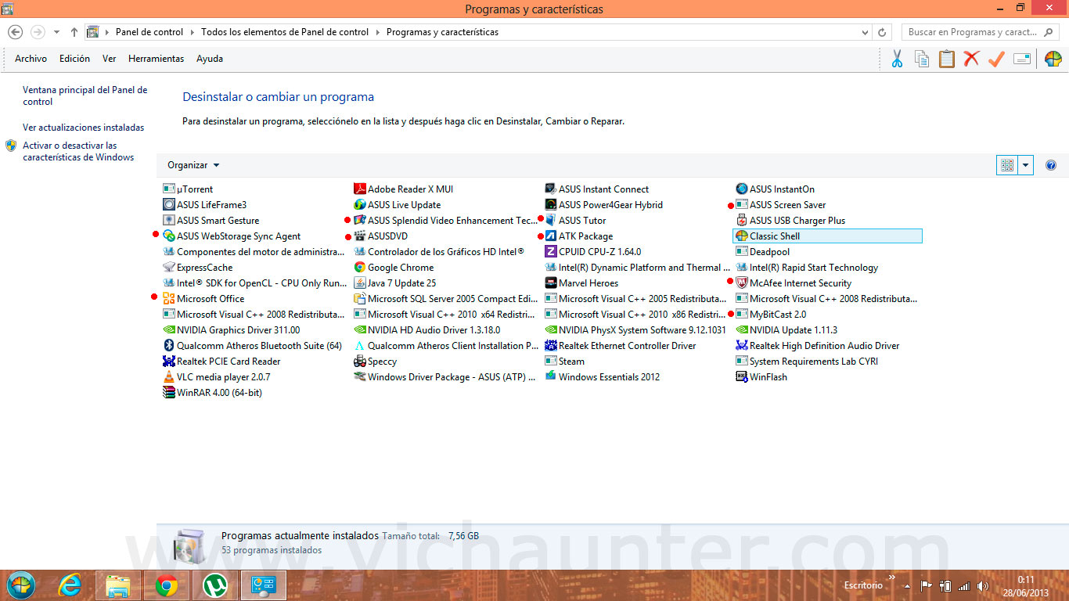The image size is (1069, 601).
Task: Click the envelope E-mail toolbar icon
Action: tap(1021, 59)
